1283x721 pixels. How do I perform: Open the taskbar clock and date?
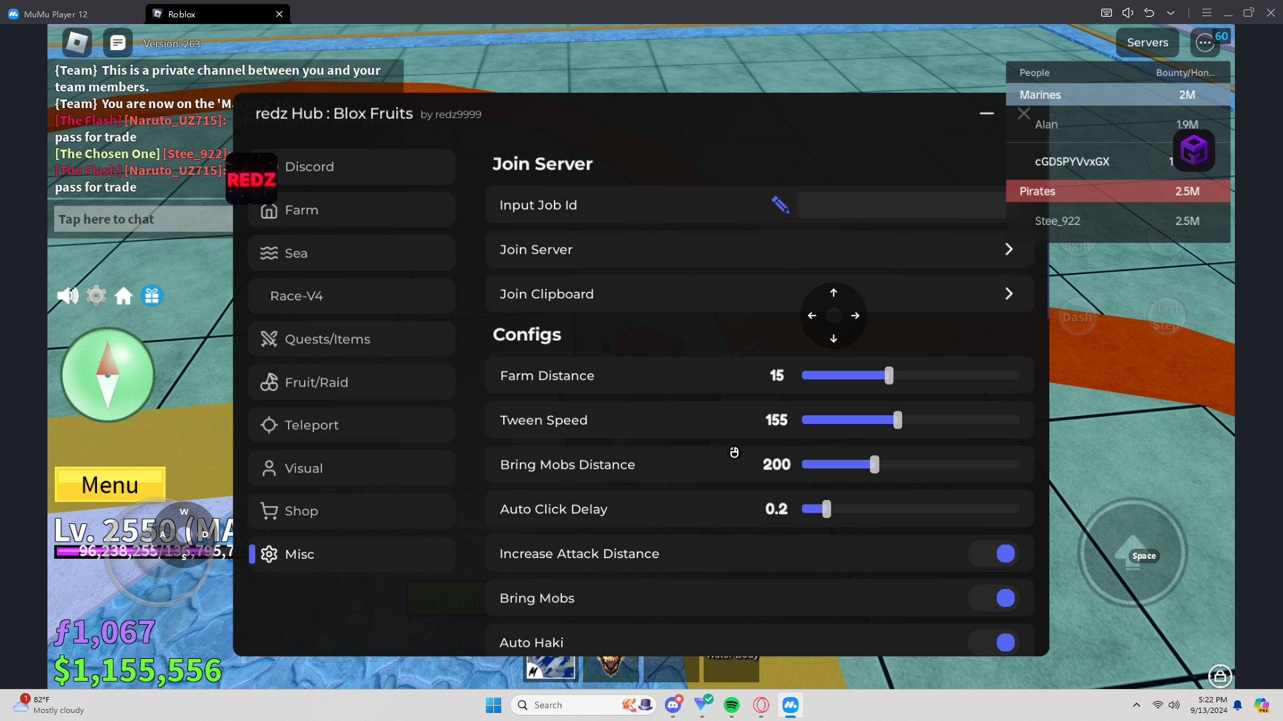(1208, 705)
